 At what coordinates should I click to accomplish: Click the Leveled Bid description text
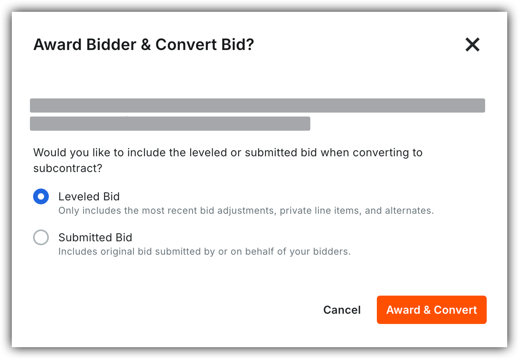[x=246, y=211]
